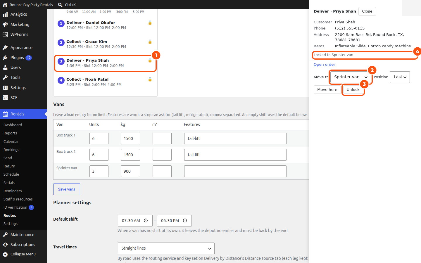The image size is (421, 263).
Task: Click the Analytics bar chart icon
Action: pos(5,14)
